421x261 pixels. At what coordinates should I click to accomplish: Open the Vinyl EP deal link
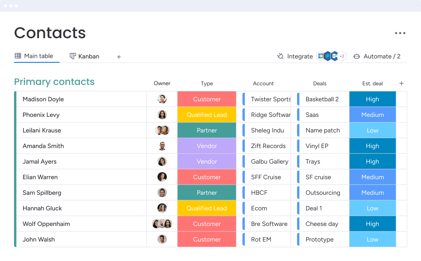tap(317, 146)
